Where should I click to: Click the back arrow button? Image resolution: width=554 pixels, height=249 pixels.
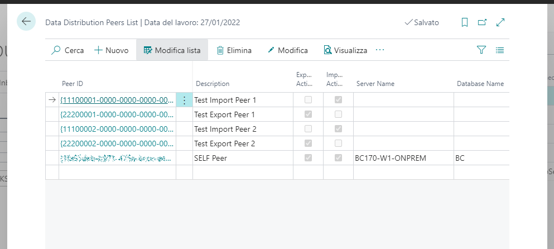[26, 22]
